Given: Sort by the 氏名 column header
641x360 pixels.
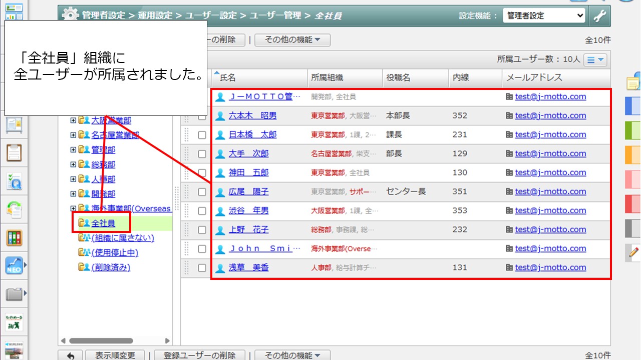Looking at the screenshot, I should point(228,77).
